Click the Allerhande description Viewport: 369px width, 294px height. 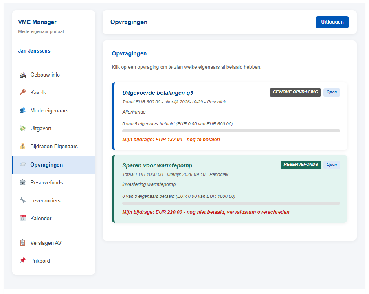[134, 112]
